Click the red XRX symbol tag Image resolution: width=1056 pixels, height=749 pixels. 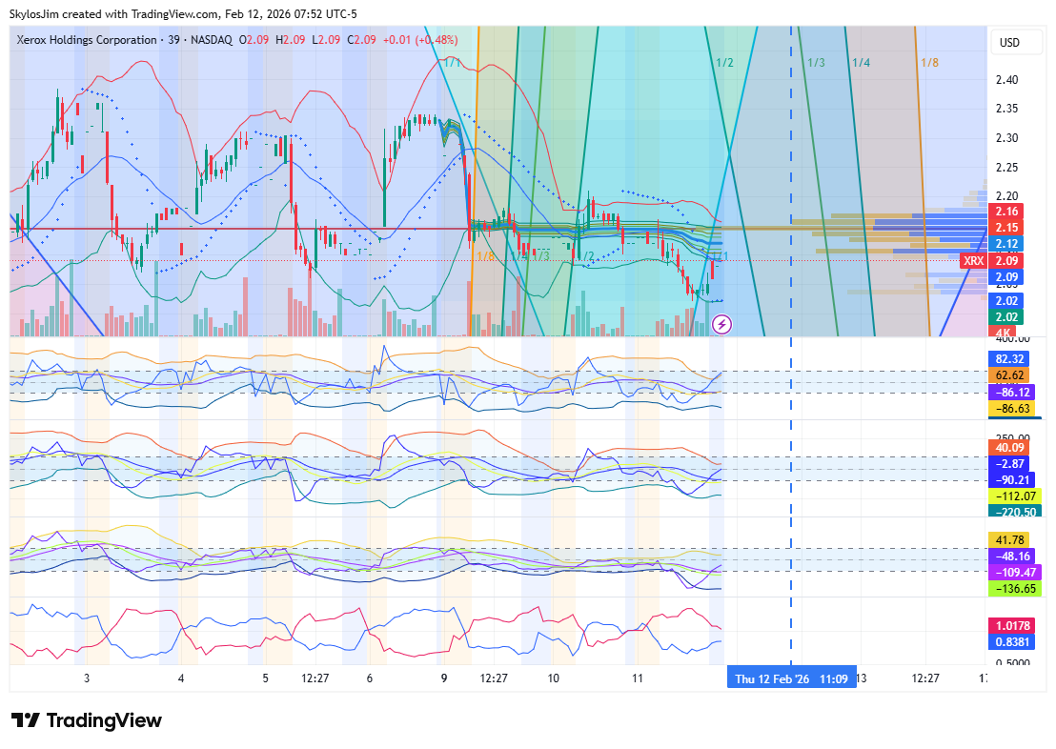(x=973, y=260)
